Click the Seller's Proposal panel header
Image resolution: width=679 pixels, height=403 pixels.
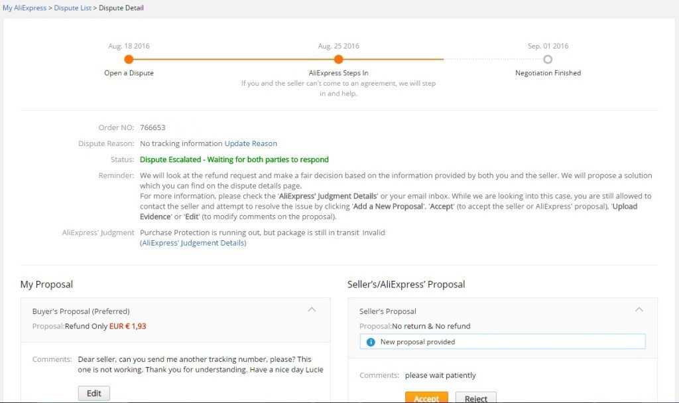[387, 311]
